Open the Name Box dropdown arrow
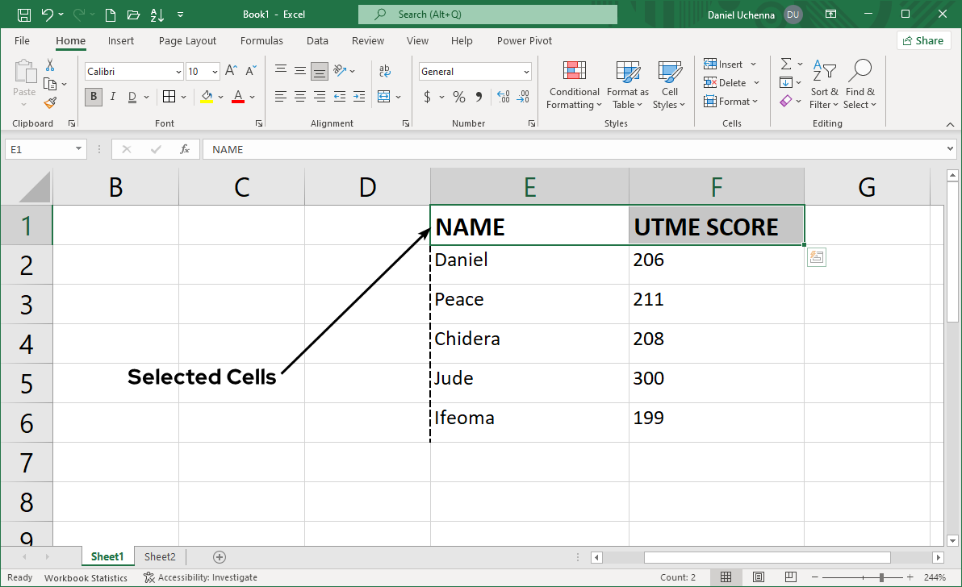962x587 pixels. 78,149
